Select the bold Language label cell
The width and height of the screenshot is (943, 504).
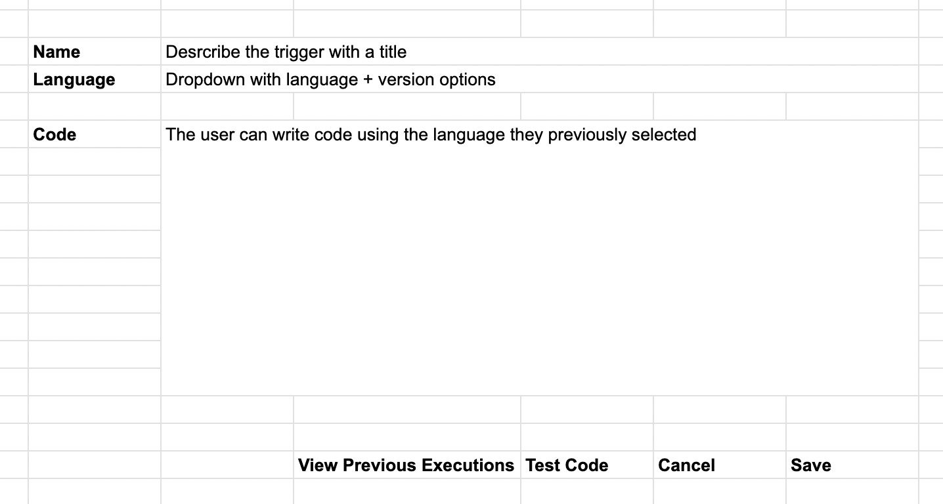click(95, 79)
